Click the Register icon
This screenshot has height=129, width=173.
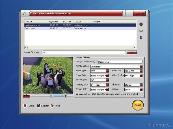click(38, 106)
